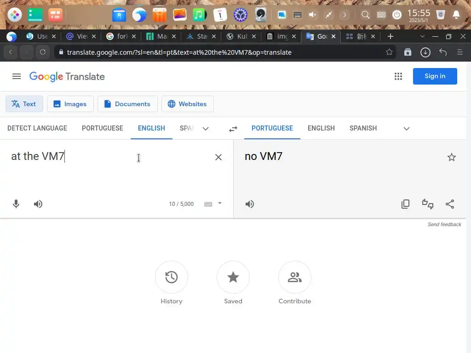471x353 pixels.
Task: Close the 'img' tab
Action: pos(294,36)
